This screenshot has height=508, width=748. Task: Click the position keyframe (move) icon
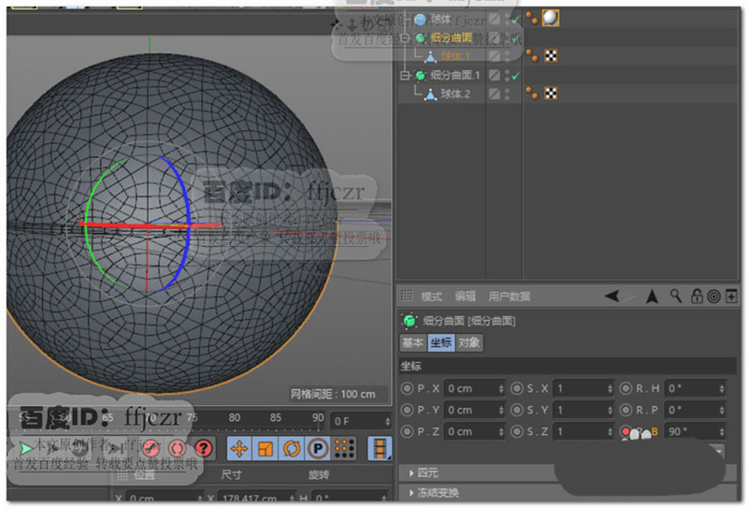pos(238,448)
